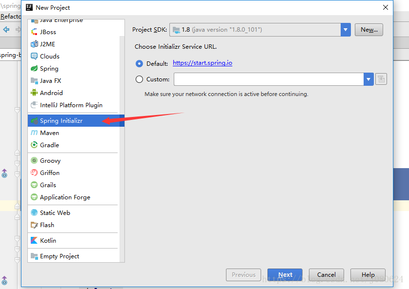This screenshot has height=289, width=409.
Task: Click the Cancel button
Action: [x=327, y=275]
